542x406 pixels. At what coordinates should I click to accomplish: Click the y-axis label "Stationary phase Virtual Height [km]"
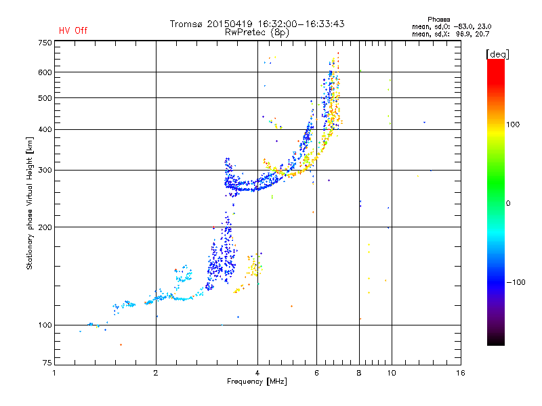(29, 203)
